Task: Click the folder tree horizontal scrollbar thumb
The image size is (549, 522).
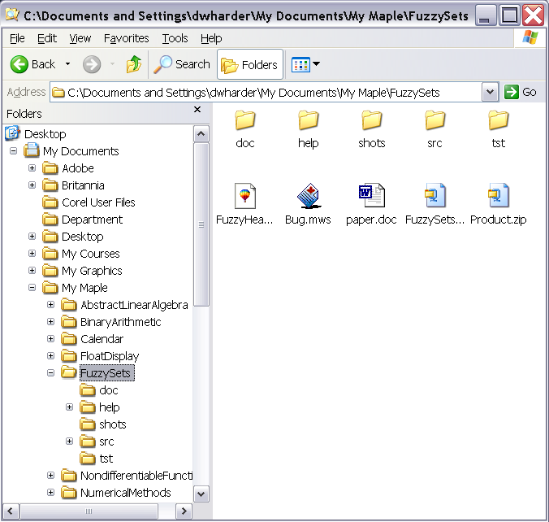Action: [89, 511]
